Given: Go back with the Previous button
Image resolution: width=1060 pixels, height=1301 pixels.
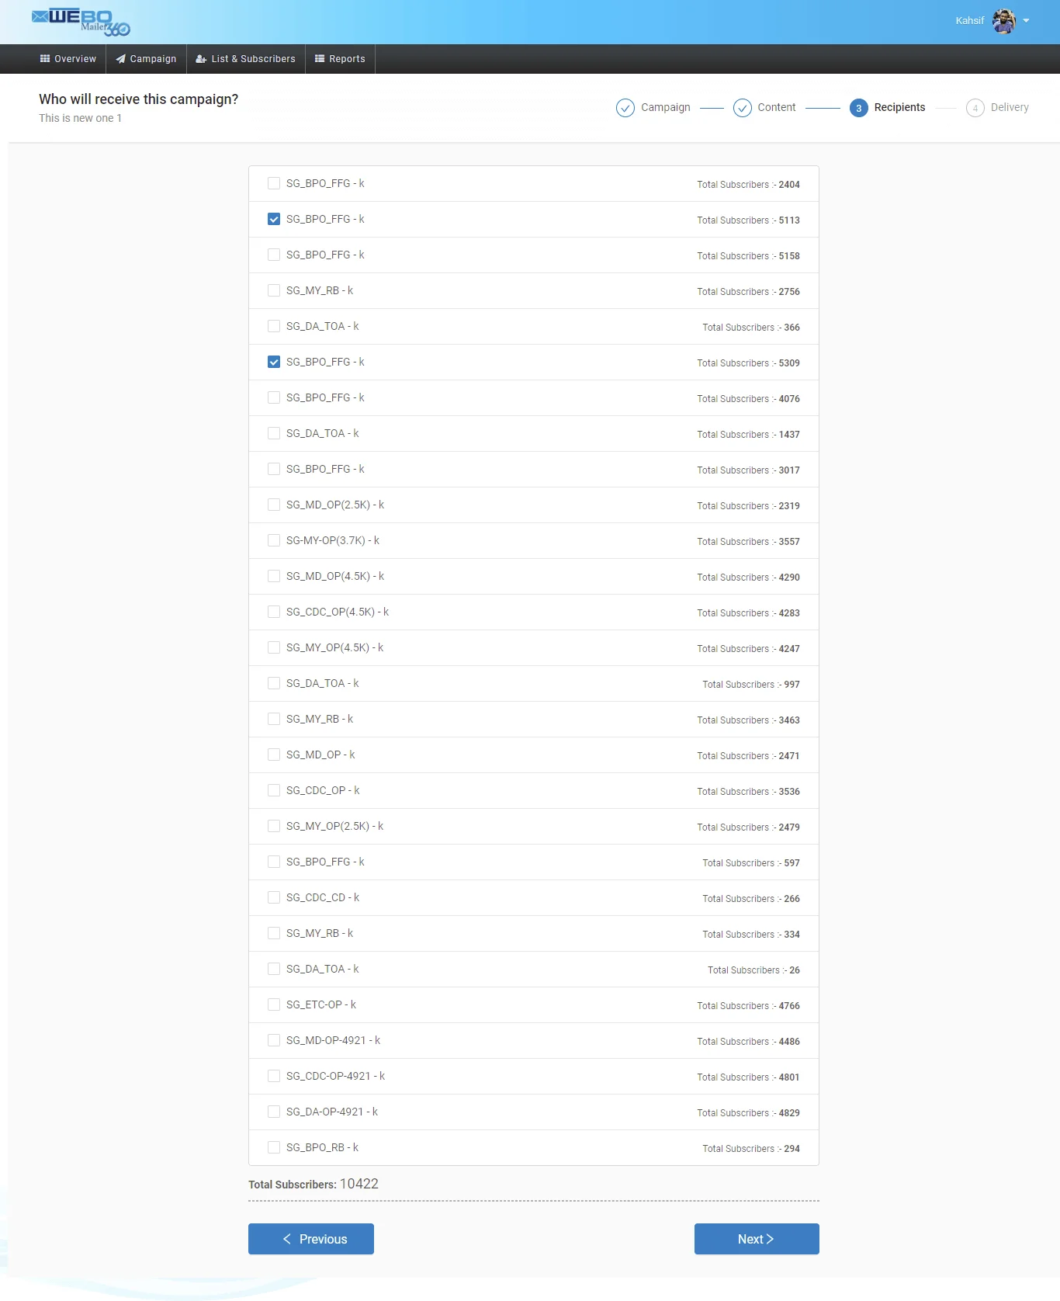Looking at the screenshot, I should [x=311, y=1239].
